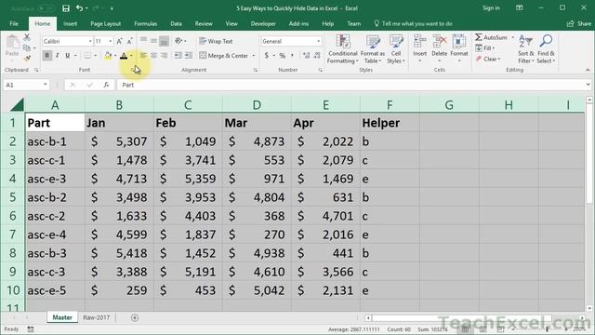Switch to the Formulas tab
The width and height of the screenshot is (595, 335).
point(146,23)
